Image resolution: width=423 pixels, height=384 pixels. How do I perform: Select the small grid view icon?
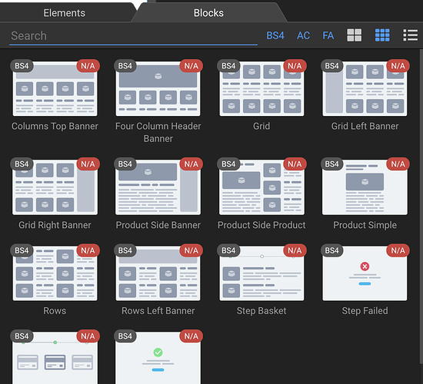[x=382, y=35]
